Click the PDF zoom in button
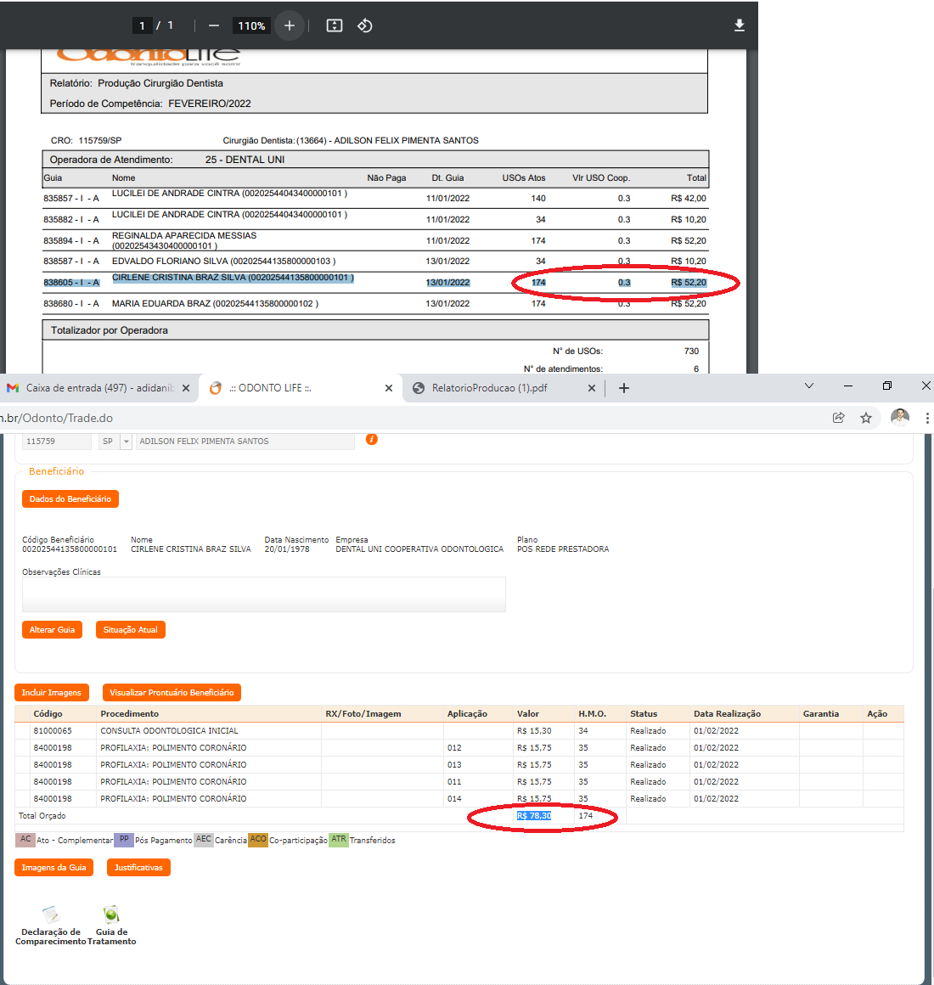This screenshot has width=934, height=985. [290, 25]
